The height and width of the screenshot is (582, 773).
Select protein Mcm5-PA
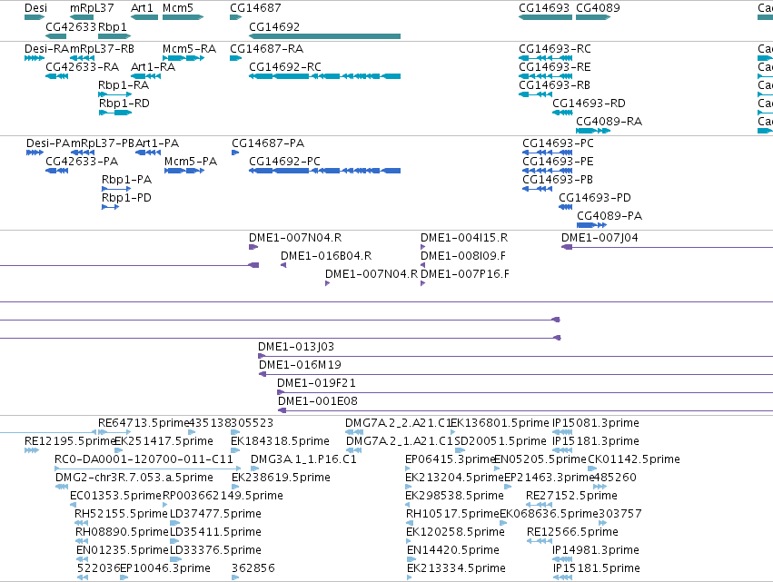[184, 171]
